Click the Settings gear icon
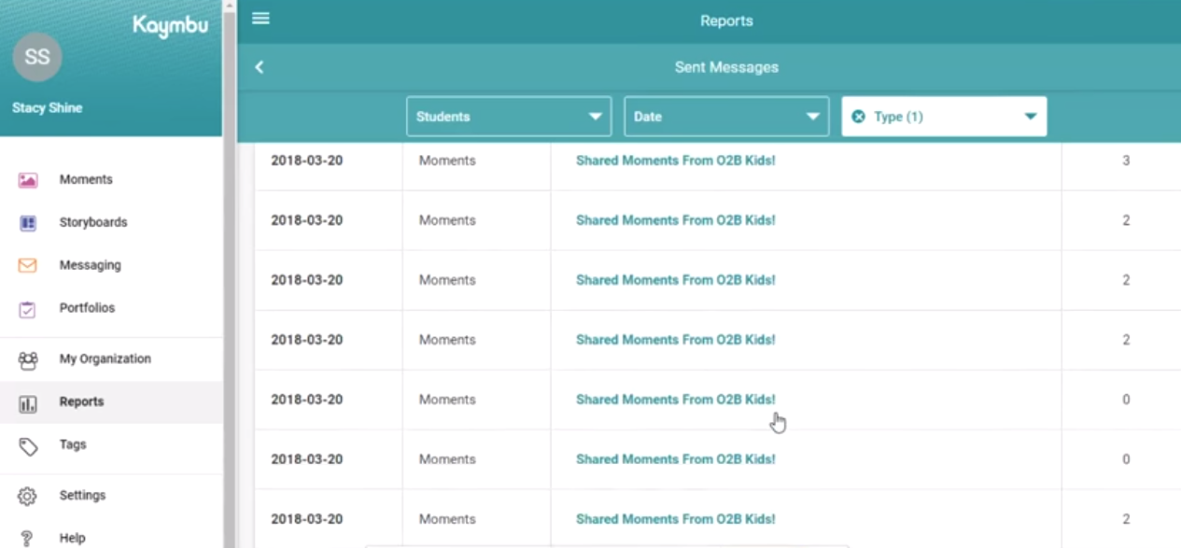Screen dimensions: 1181x548 click(28, 496)
